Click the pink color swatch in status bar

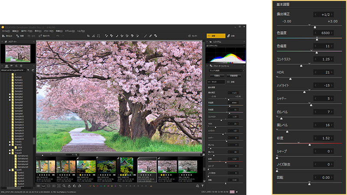pyautogui.click(x=232, y=192)
